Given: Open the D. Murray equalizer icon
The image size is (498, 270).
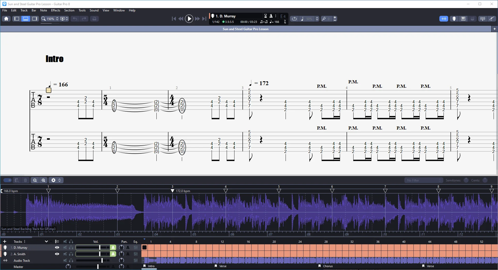Looking at the screenshot, I should pyautogui.click(x=136, y=248).
